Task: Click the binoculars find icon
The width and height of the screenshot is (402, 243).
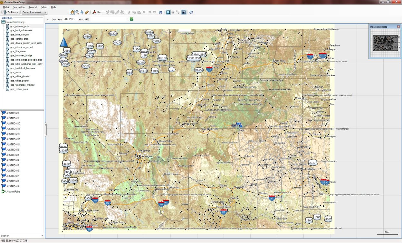Action: [x=160, y=12]
